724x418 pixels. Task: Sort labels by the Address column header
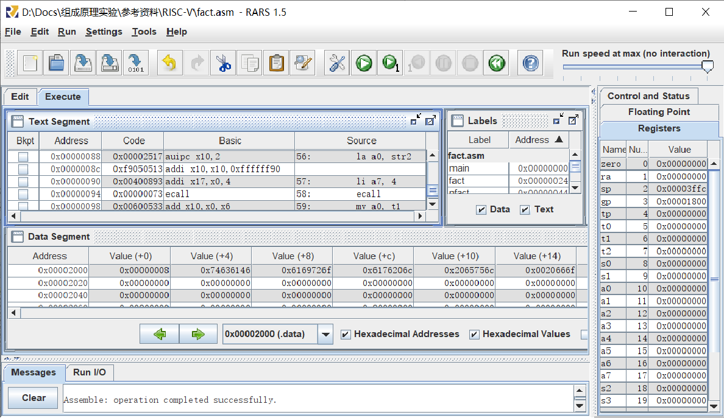point(539,140)
